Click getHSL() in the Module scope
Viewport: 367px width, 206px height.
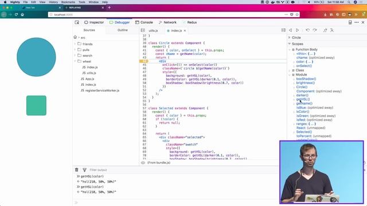click(x=303, y=99)
